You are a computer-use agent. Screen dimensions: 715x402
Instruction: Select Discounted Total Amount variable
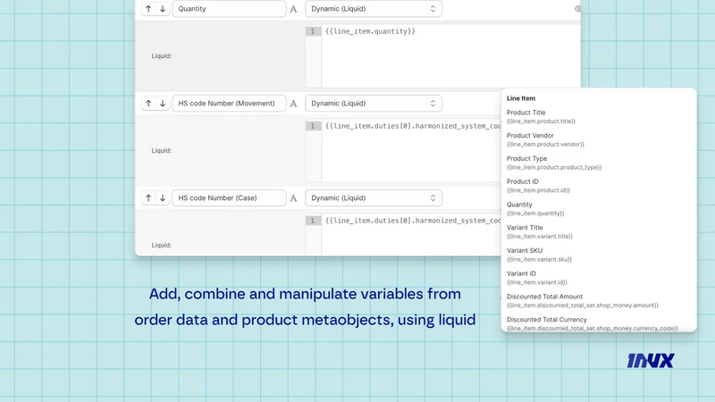583,301
